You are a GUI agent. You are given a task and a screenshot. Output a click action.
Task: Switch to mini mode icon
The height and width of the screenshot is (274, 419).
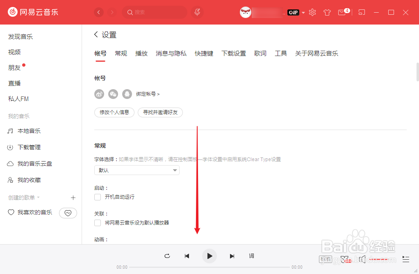pos(362,12)
